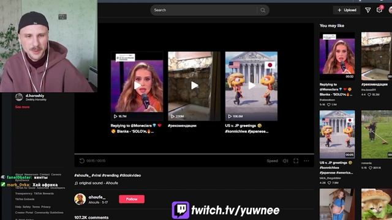Click the Transparency footer link
Screen dimensions: 392x220
(24, 194)
